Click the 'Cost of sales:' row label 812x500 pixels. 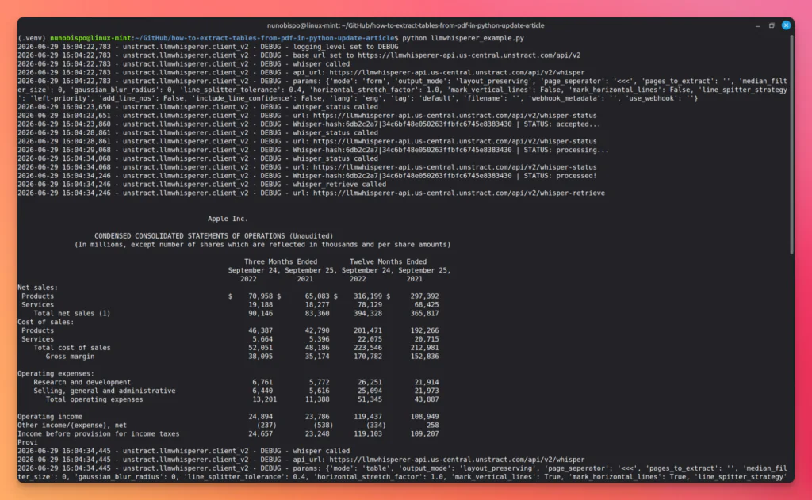pos(45,322)
